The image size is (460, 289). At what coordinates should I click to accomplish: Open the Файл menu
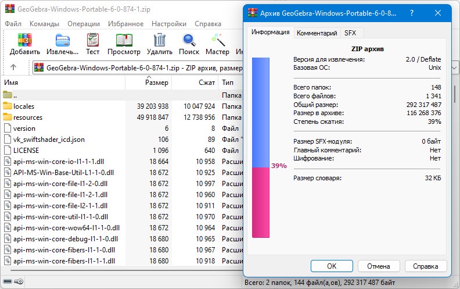[13, 24]
